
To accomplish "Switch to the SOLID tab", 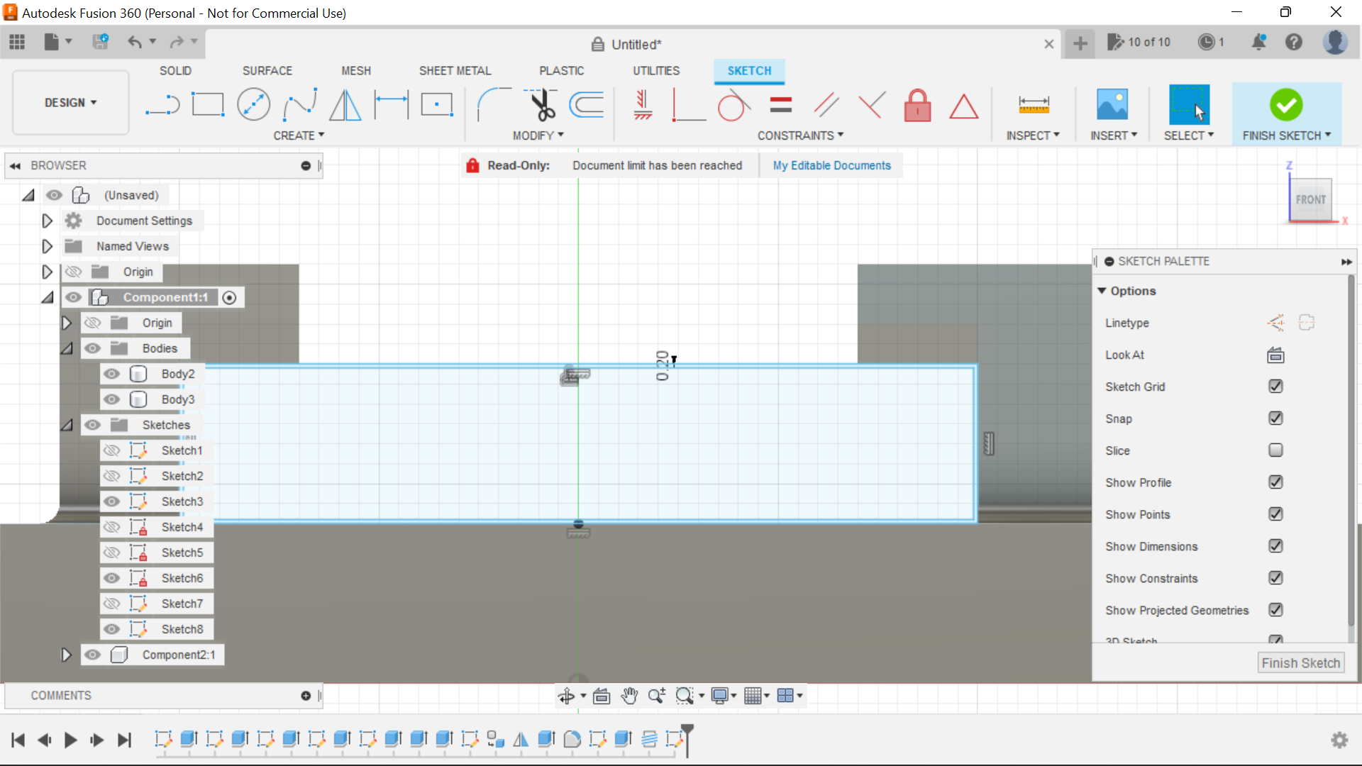I will 175,71.
